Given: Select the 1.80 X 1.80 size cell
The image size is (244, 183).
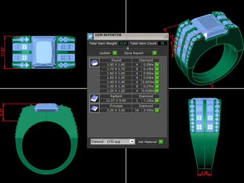Looking at the screenshot, I should (116, 65).
